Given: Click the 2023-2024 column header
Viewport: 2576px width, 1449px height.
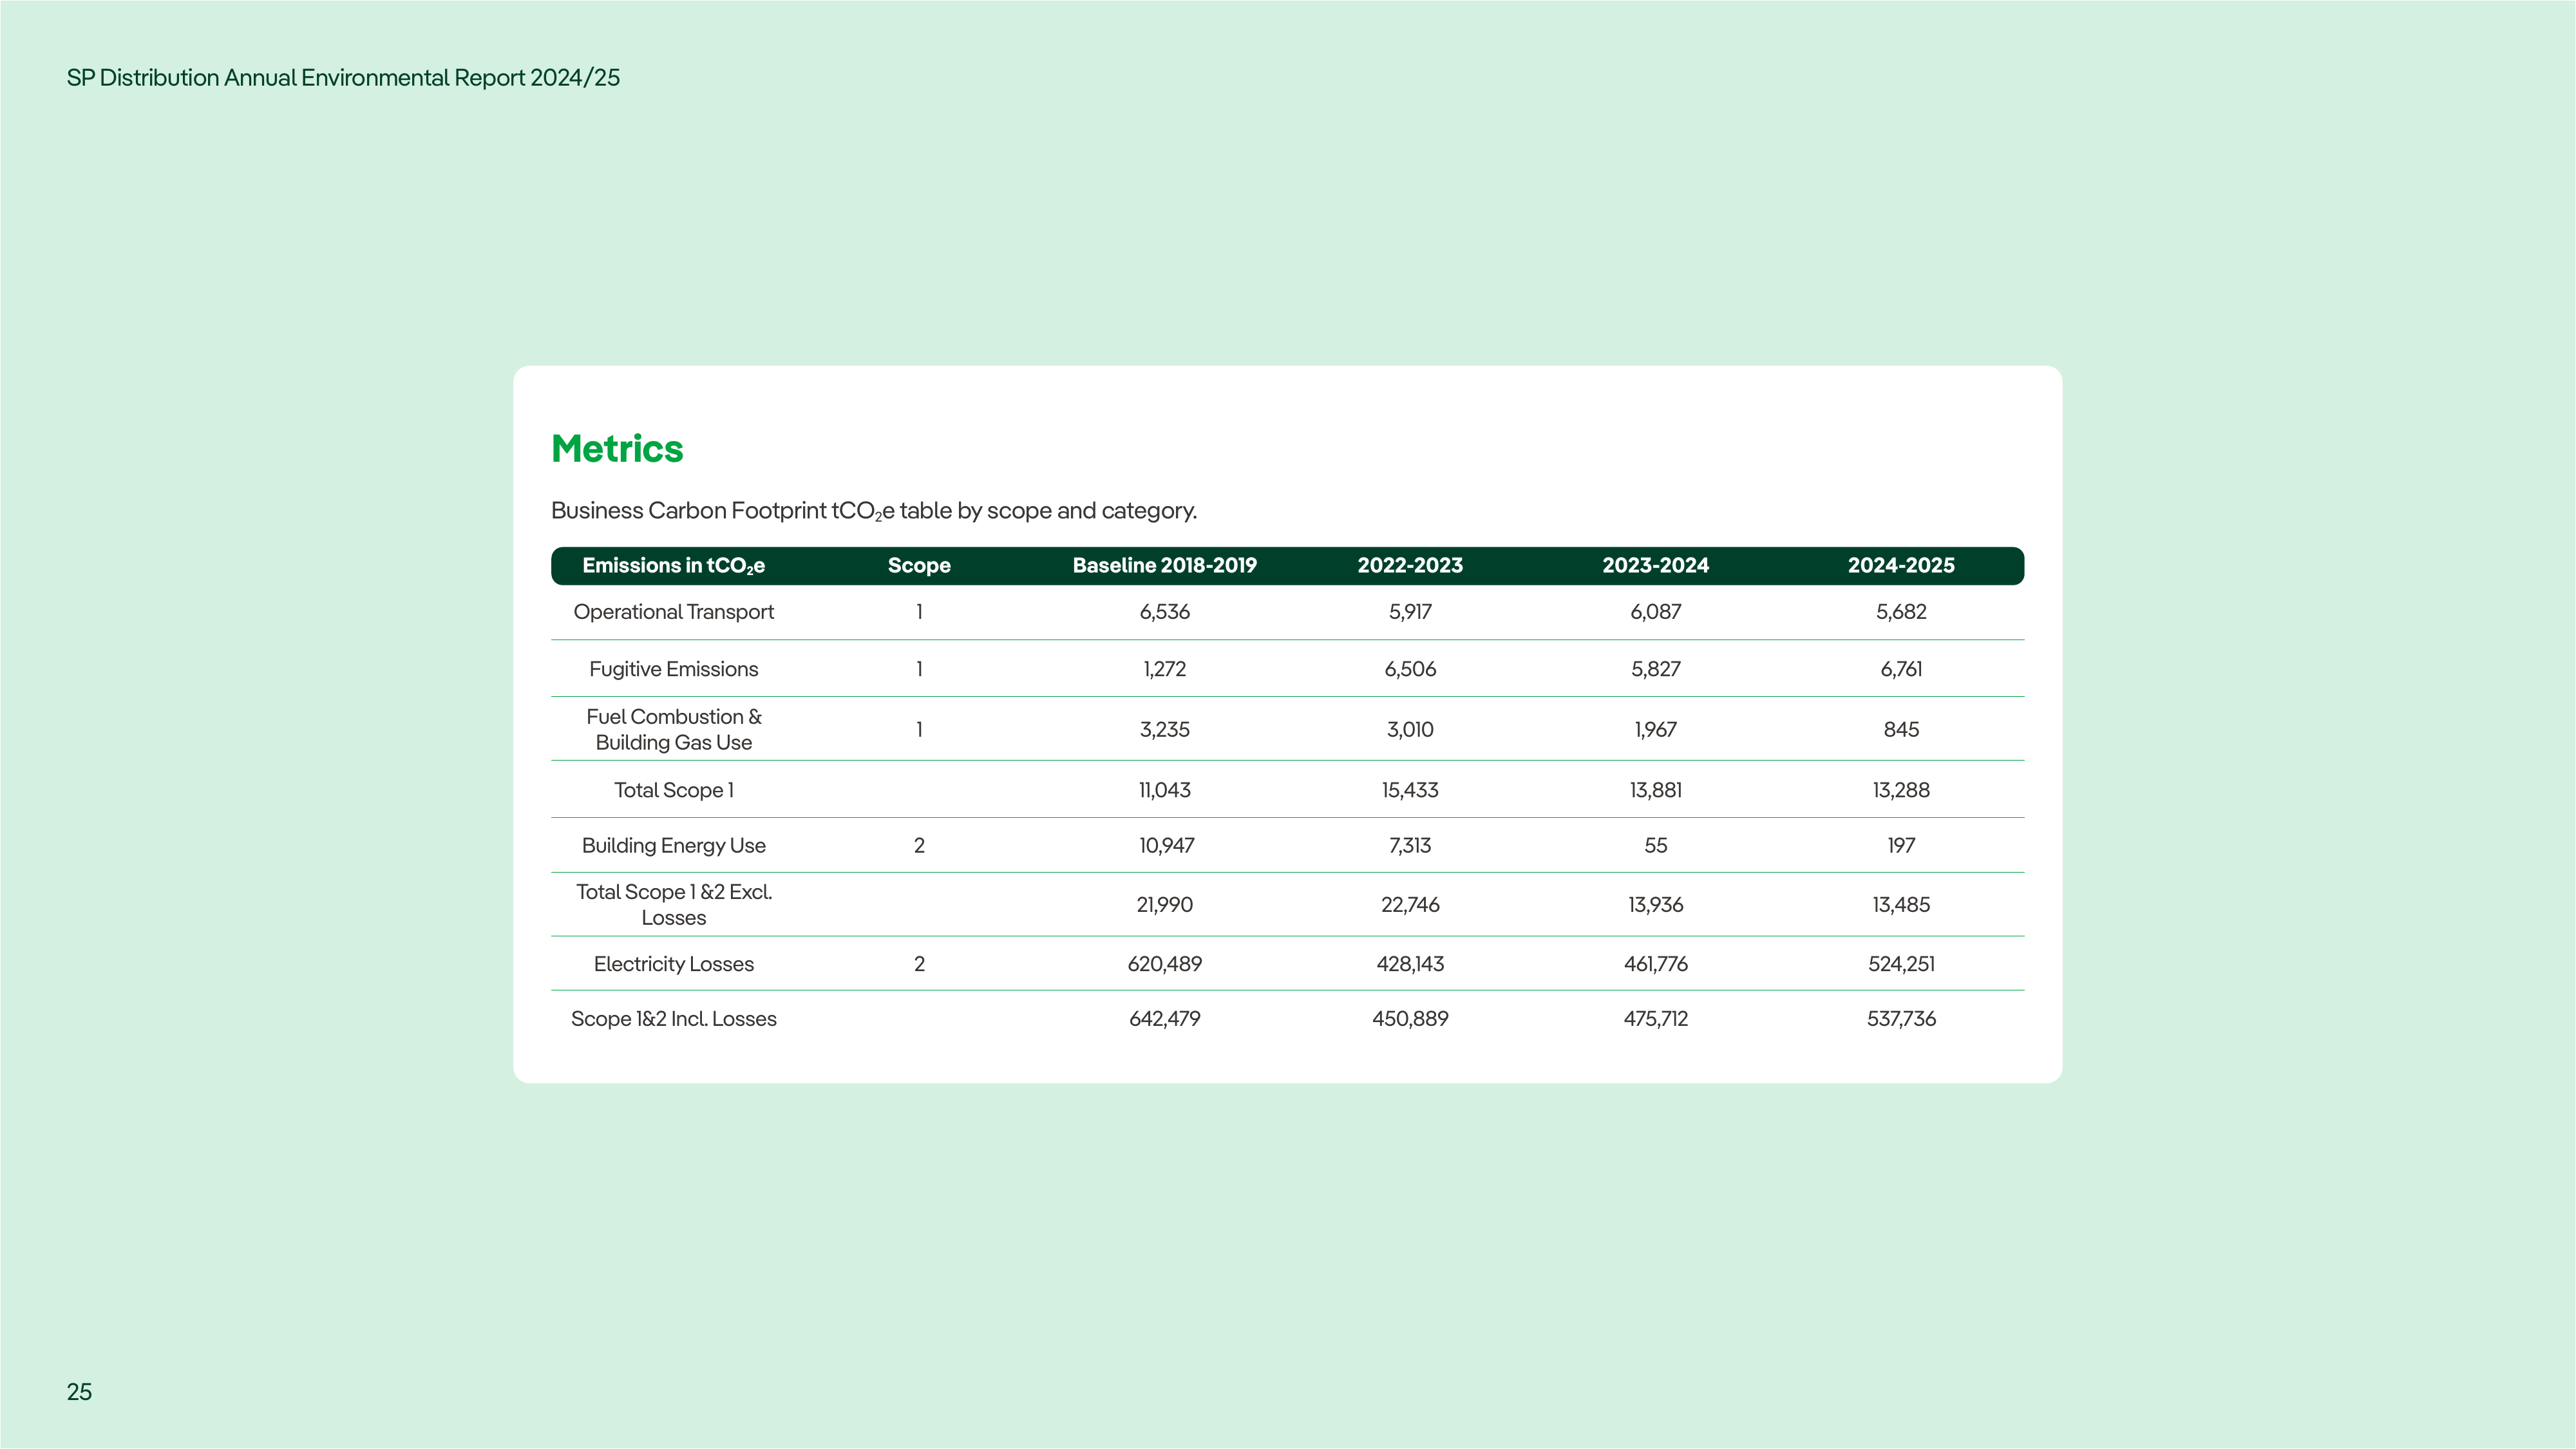Looking at the screenshot, I should 1656,566.
